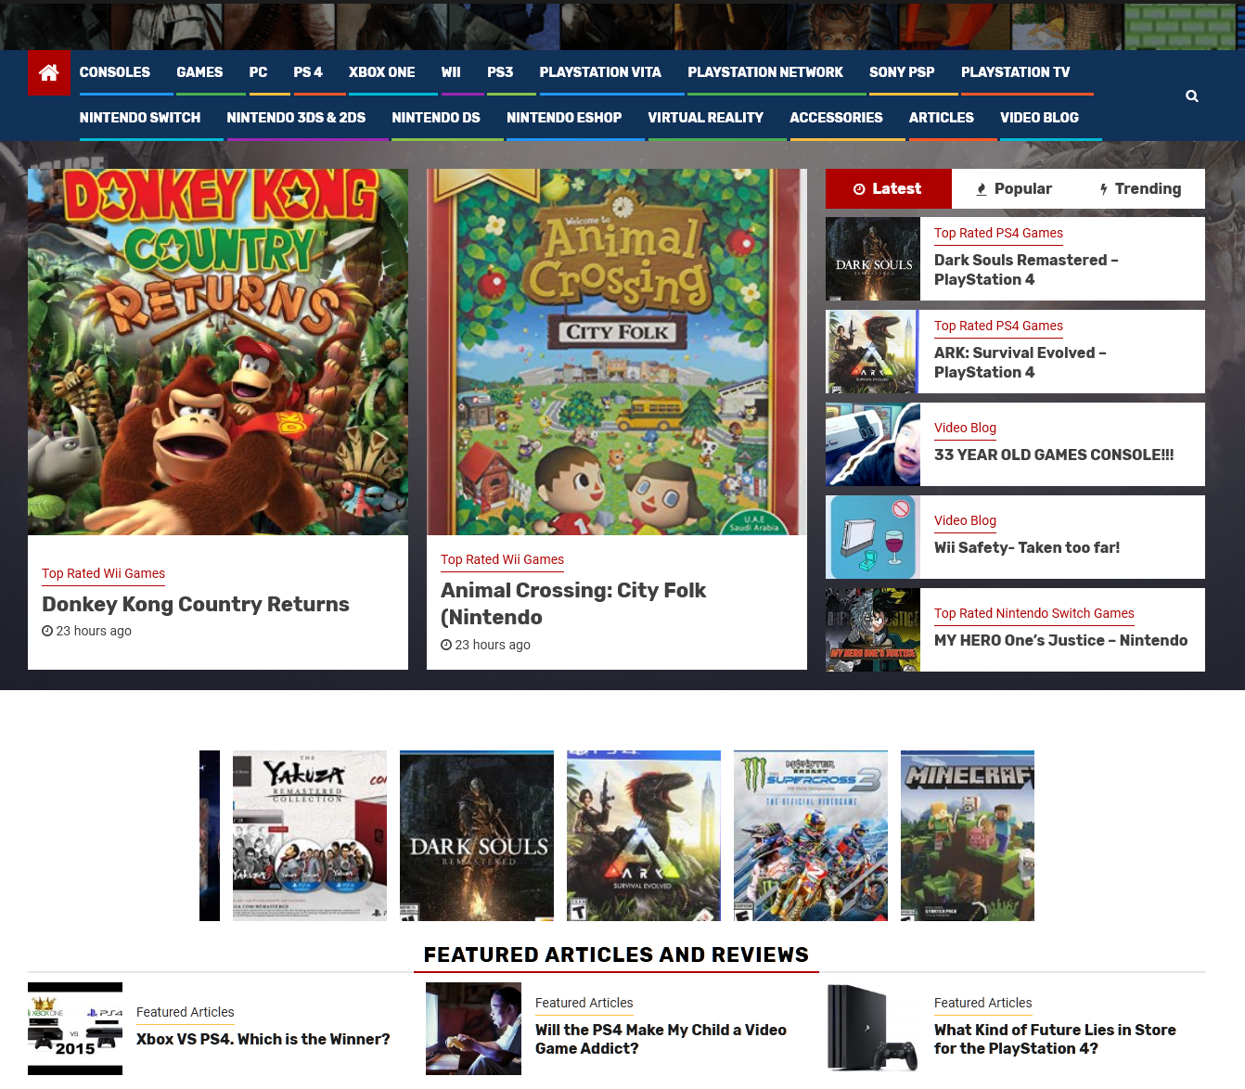Open Wii Safety- Taken too far article
This screenshot has width=1245, height=1089.
[1027, 547]
